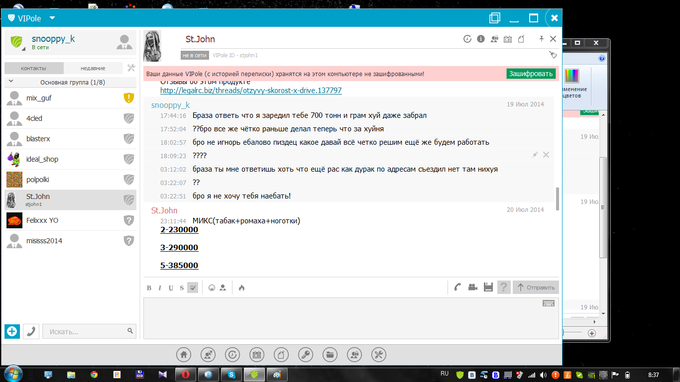Apply underline formatting to message
680x382 pixels.
(x=171, y=287)
